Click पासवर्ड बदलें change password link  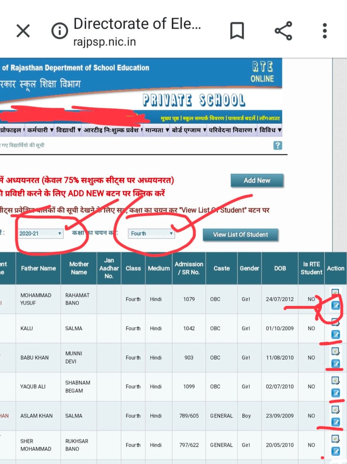pyautogui.click(x=241, y=118)
